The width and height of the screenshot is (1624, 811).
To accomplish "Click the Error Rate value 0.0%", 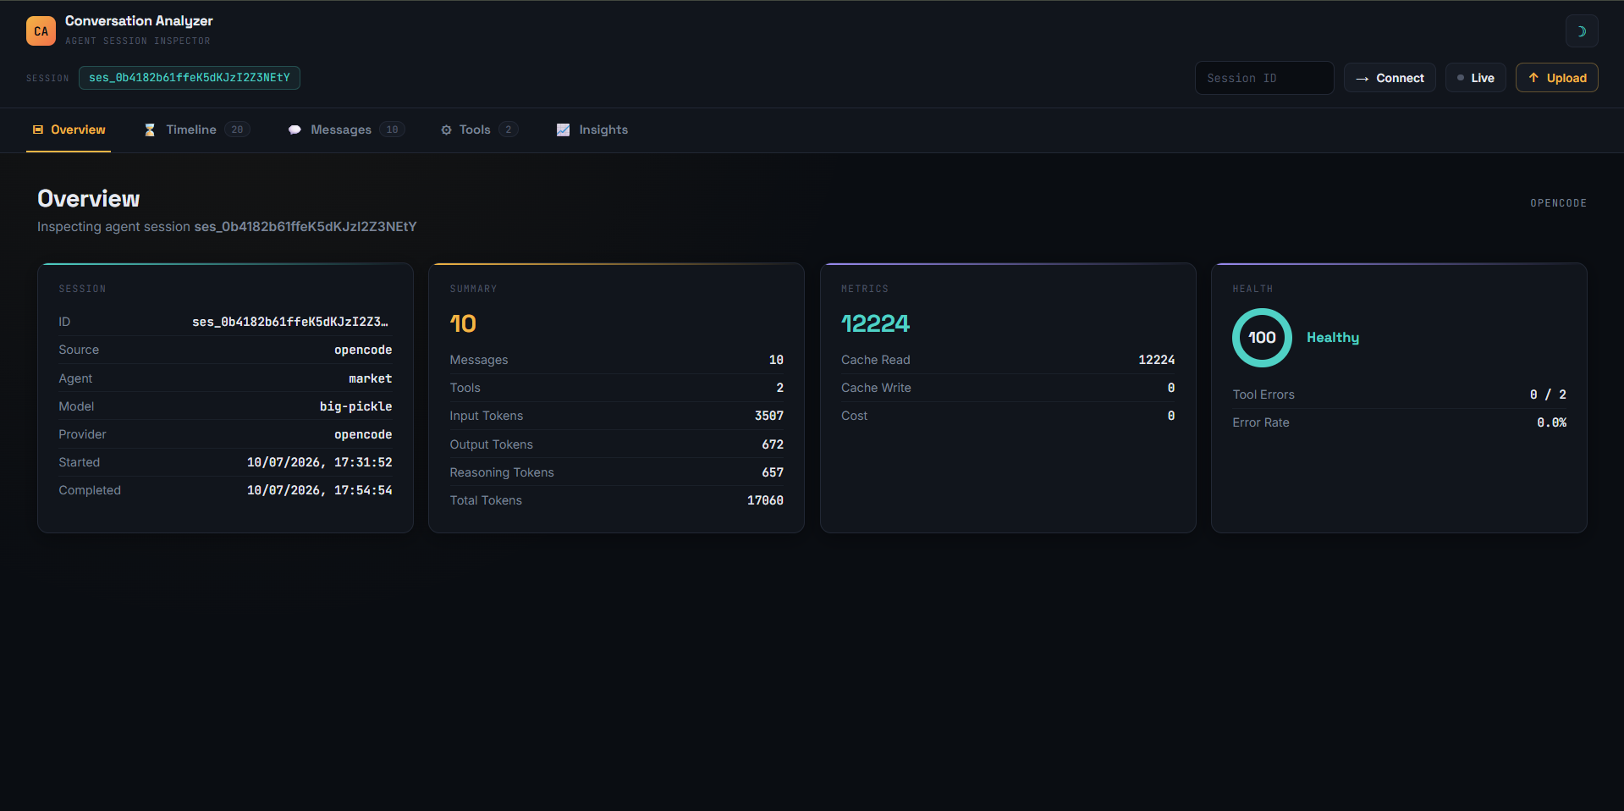I will point(1551,422).
